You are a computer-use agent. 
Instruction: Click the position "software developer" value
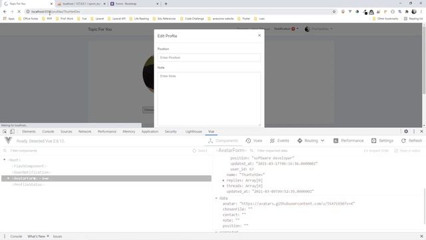click(273, 158)
